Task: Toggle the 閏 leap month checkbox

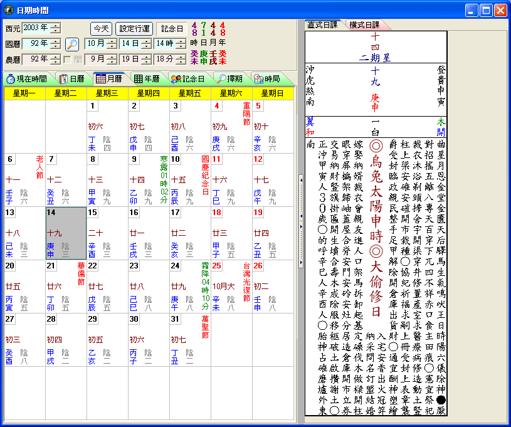Action: (x=68, y=60)
